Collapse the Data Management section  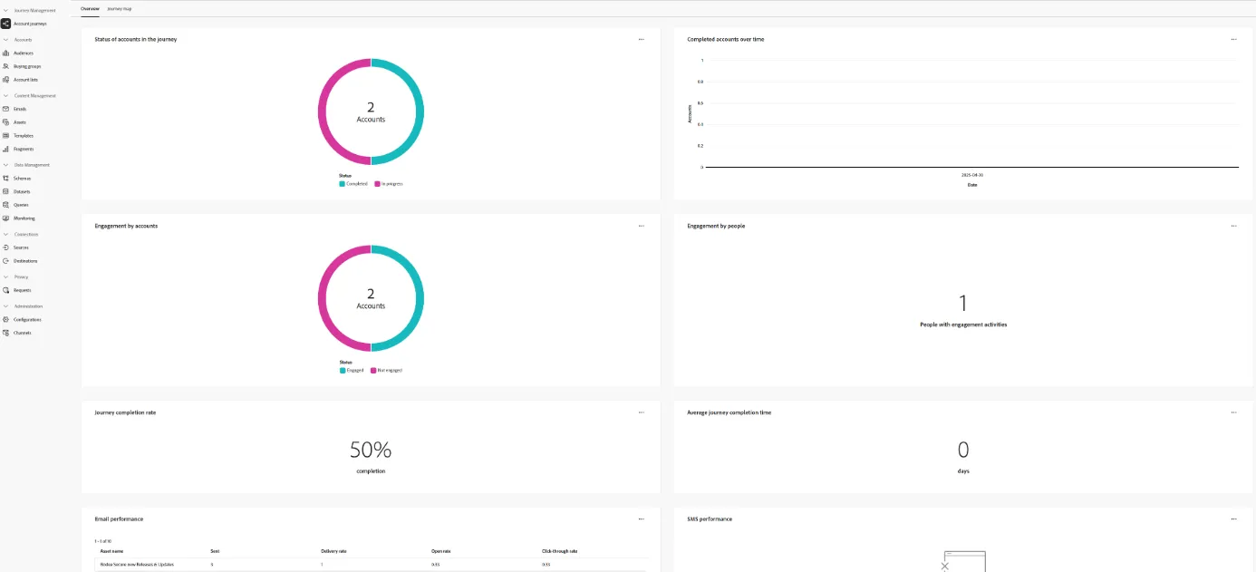coord(5,165)
